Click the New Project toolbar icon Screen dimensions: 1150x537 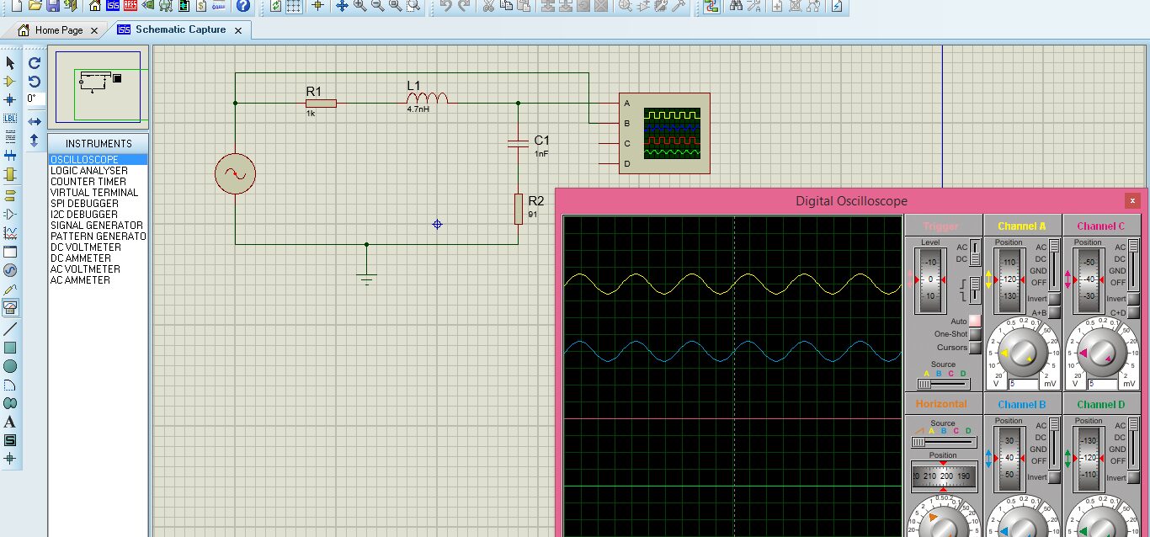16,6
